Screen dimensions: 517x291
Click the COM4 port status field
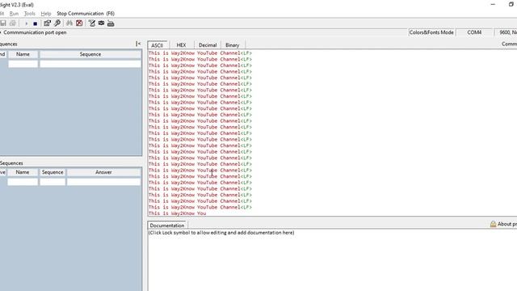point(474,32)
